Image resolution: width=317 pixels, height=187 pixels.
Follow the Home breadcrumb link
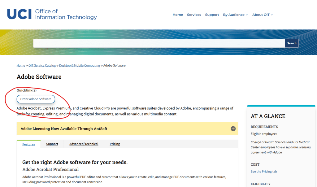(x=21, y=66)
